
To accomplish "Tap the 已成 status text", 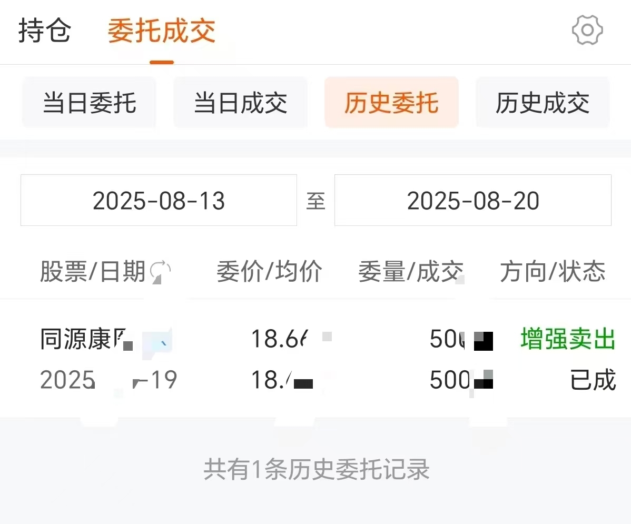I will [593, 380].
